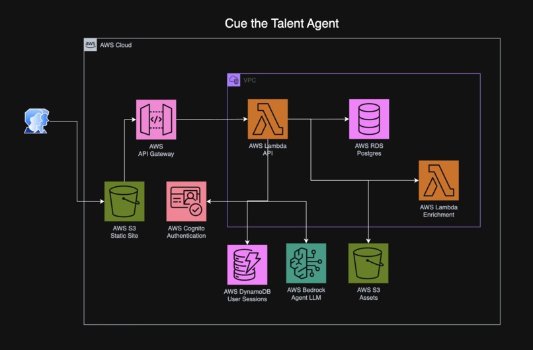Click the AWS Bedrock Agent LLM icon

pos(306,263)
